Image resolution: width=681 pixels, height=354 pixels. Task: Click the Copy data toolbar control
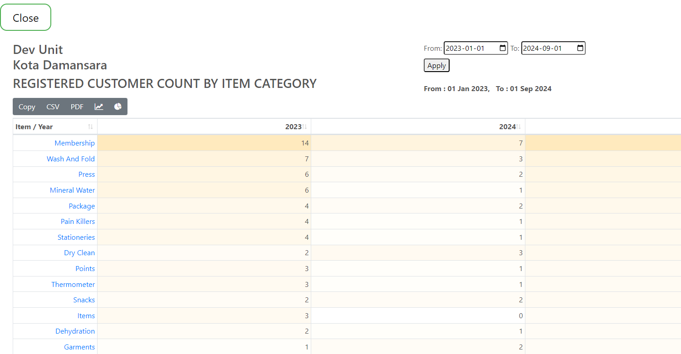[x=27, y=107]
